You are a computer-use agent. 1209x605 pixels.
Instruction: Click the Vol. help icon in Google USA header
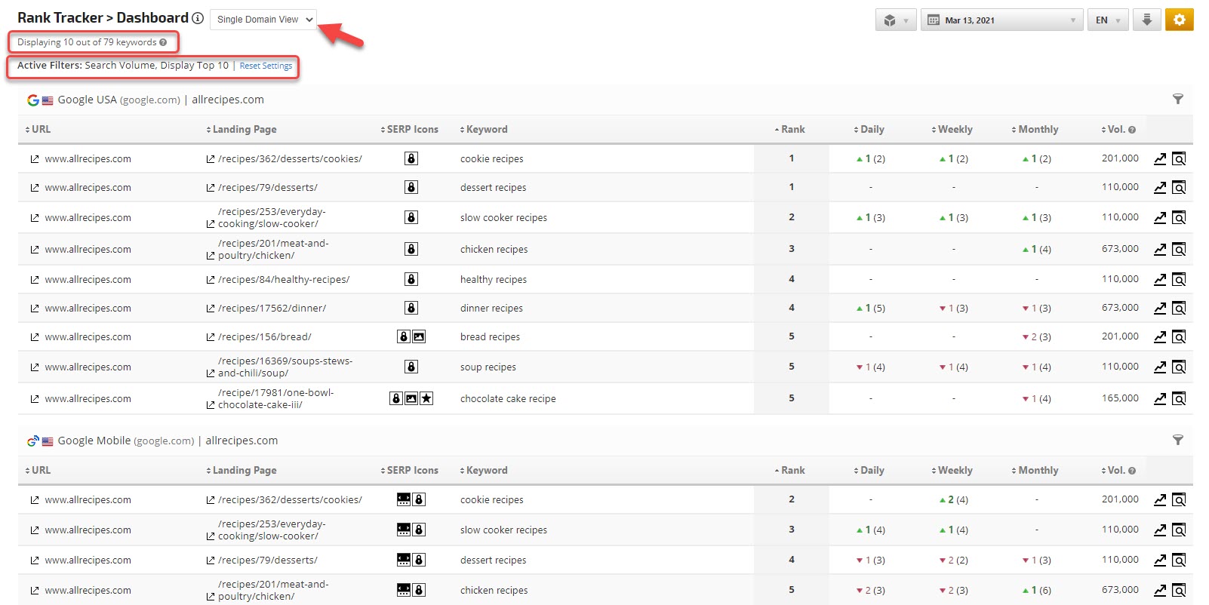1132,130
